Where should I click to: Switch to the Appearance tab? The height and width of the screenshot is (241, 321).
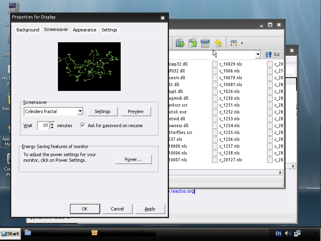tap(84, 30)
